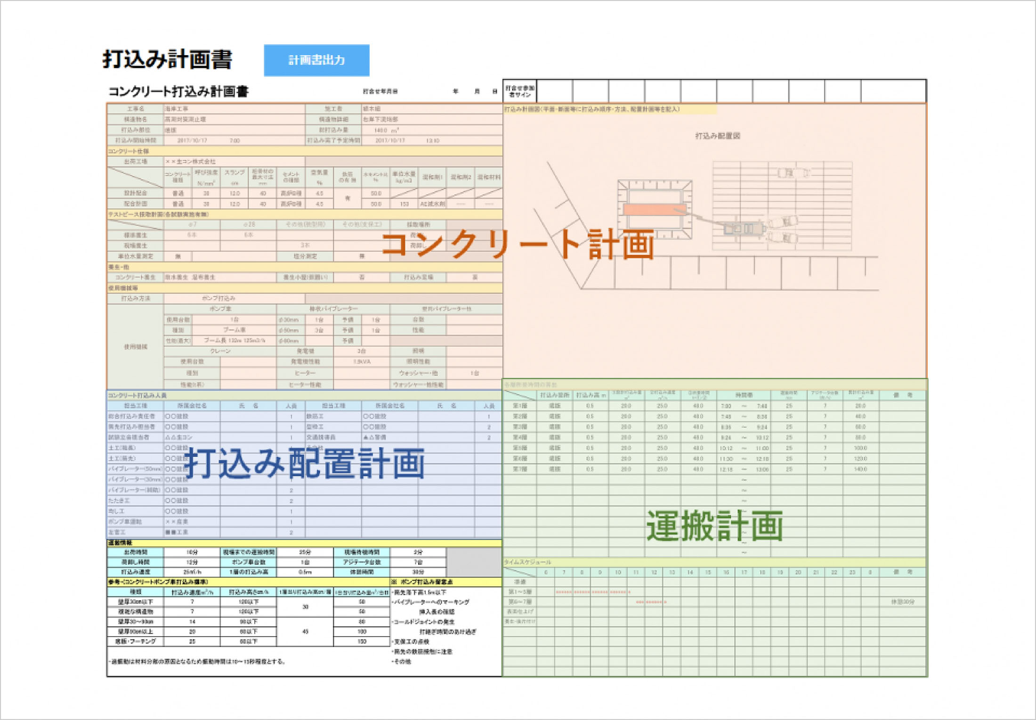
Task: Click the 鉄筋工 row label
Action: click(334, 417)
